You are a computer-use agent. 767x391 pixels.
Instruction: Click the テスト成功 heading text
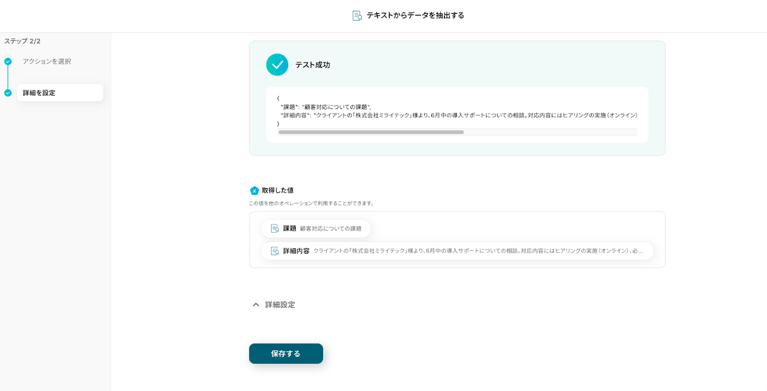(x=313, y=65)
